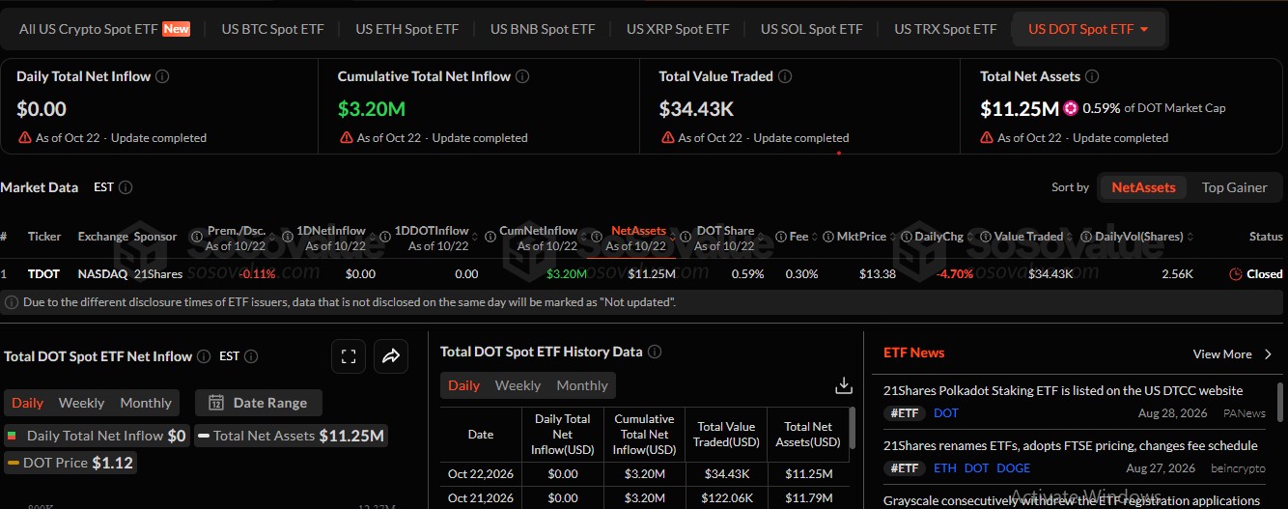
Task: Open info icon before MktPrice column header
Action: [x=828, y=237]
